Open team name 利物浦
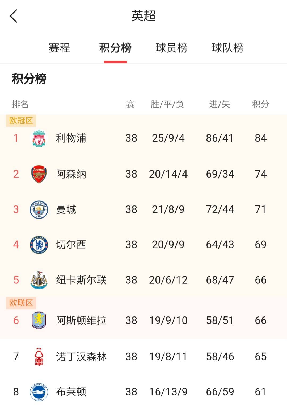 71,138
